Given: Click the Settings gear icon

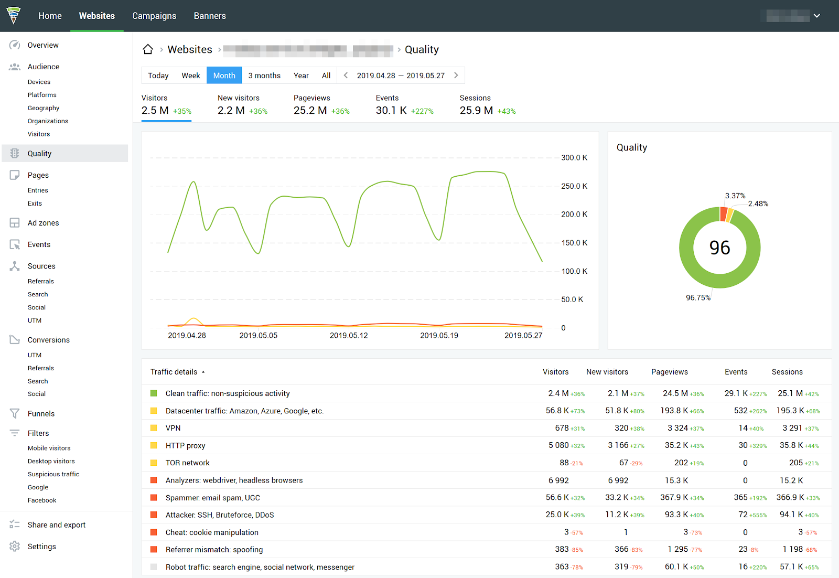Looking at the screenshot, I should tap(15, 547).
